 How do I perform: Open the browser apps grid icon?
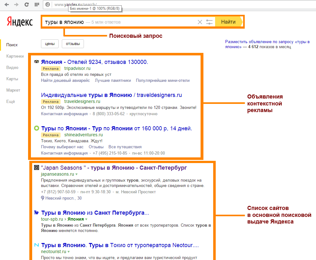point(37,5)
